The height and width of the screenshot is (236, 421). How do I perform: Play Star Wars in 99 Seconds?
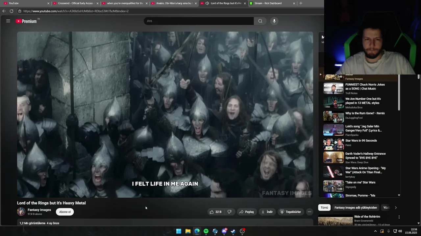[359, 144]
